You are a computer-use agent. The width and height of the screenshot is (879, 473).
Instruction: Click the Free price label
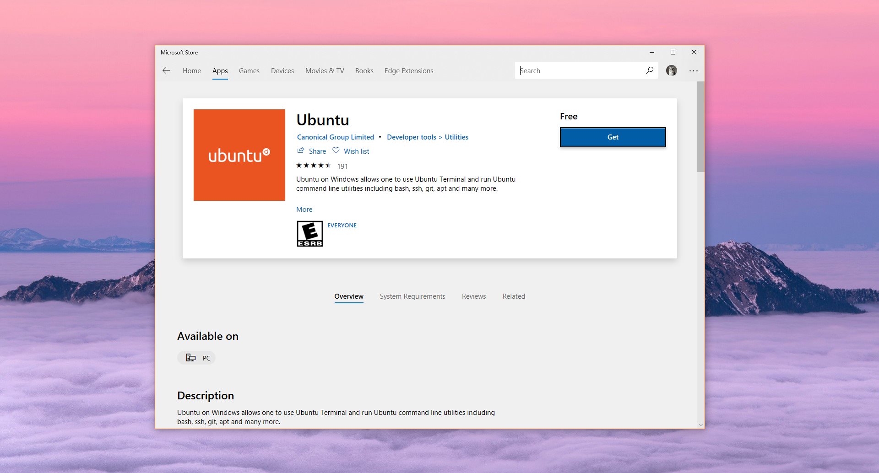tap(569, 116)
